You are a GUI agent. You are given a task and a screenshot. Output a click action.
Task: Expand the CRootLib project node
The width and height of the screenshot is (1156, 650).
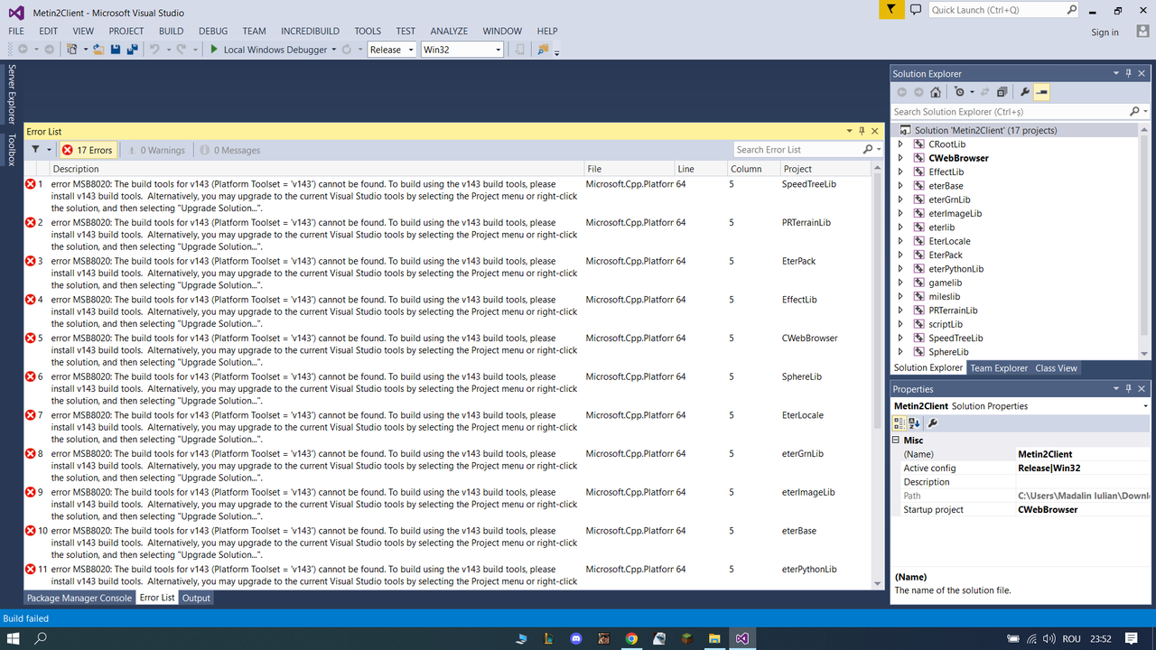tap(900, 144)
